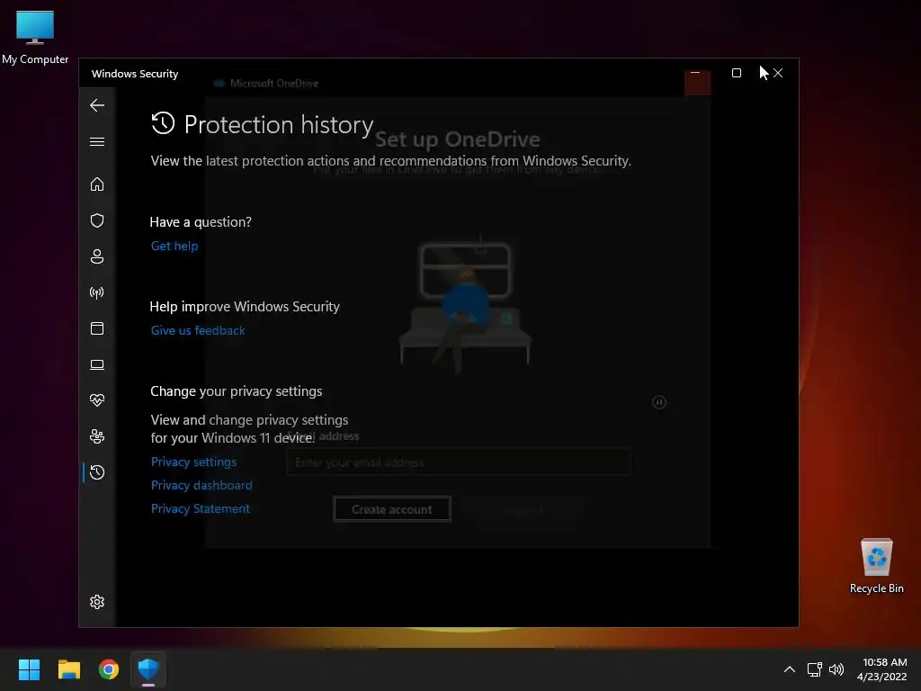Open App & browser control icon
Image resolution: width=921 pixels, height=691 pixels.
point(97,328)
